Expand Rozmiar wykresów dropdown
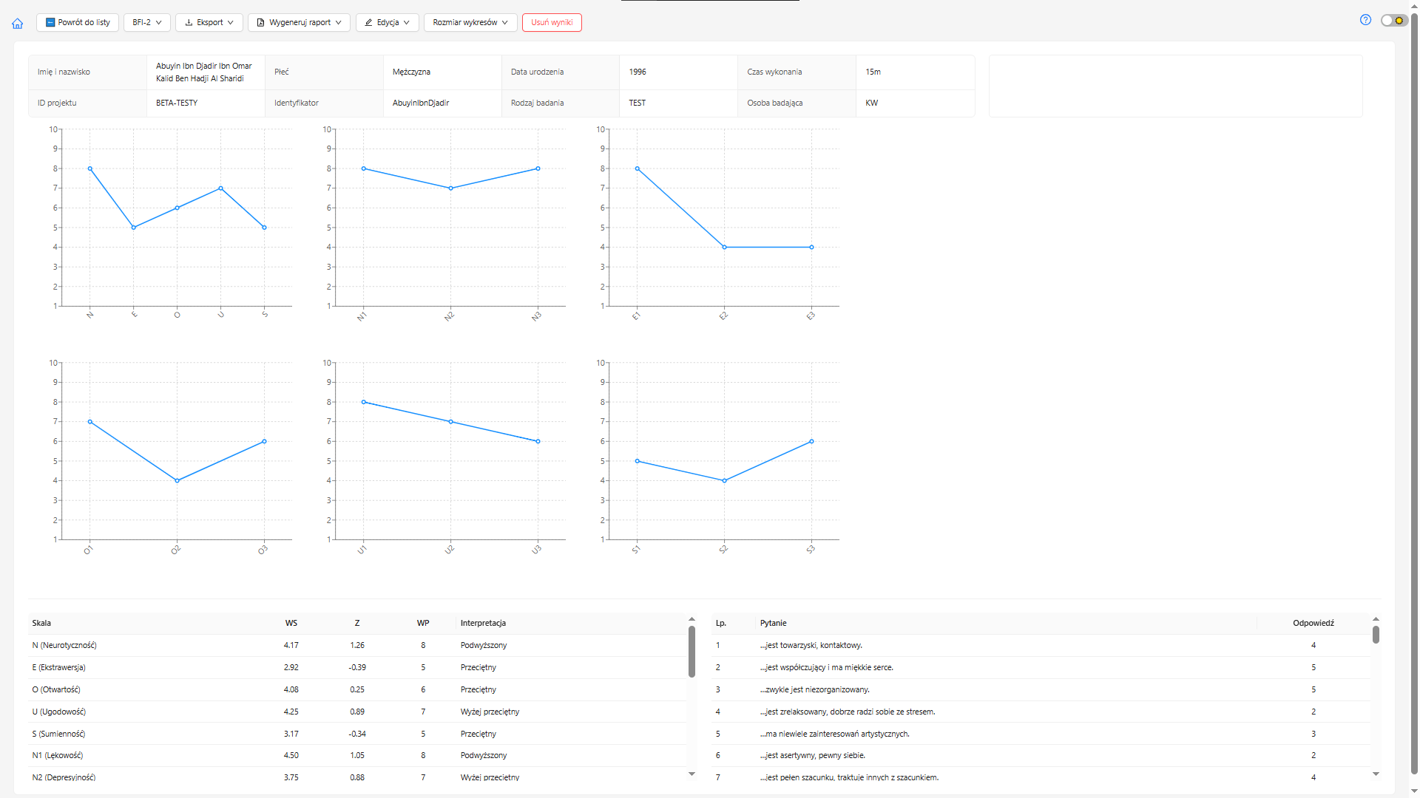This screenshot has height=798, width=1420. 470,22
